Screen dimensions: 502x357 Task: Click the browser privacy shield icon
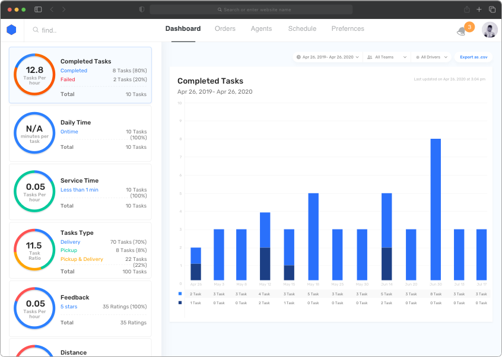(142, 9)
